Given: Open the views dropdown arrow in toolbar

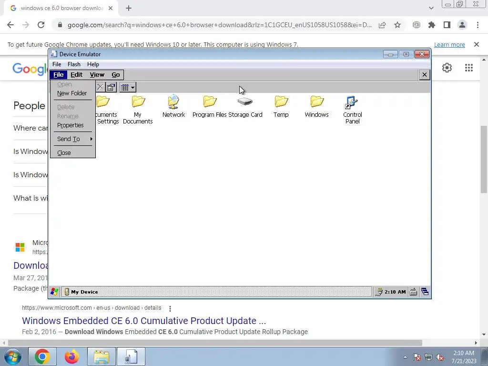Looking at the screenshot, I should 132,88.
